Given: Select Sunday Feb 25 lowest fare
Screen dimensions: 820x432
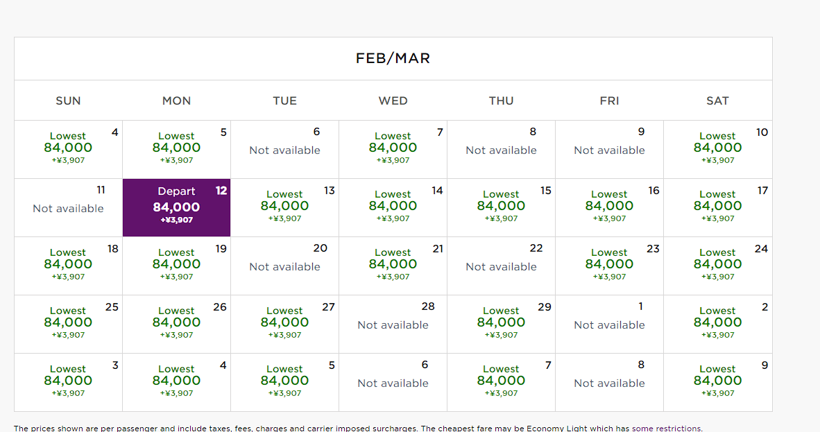Looking at the screenshot, I should [x=69, y=325].
